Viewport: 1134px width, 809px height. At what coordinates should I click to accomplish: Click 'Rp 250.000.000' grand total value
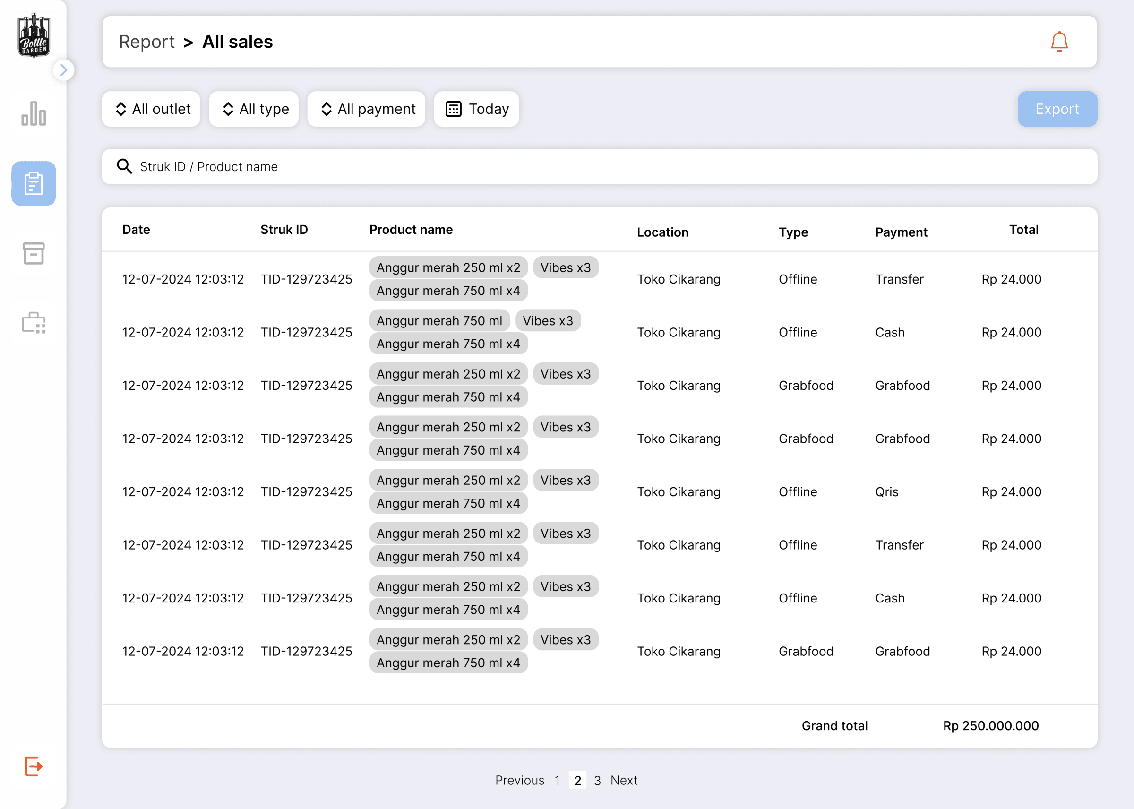(991, 726)
